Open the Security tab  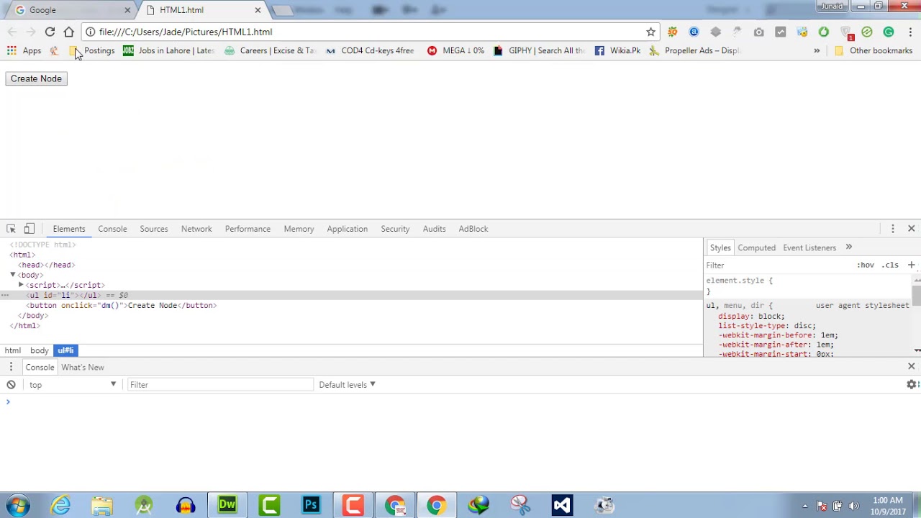coord(395,229)
